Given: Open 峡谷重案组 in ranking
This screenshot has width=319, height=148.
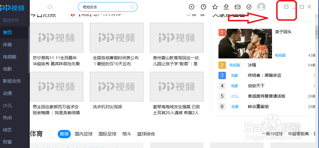Looking at the screenshot, I should pyautogui.click(x=258, y=106).
